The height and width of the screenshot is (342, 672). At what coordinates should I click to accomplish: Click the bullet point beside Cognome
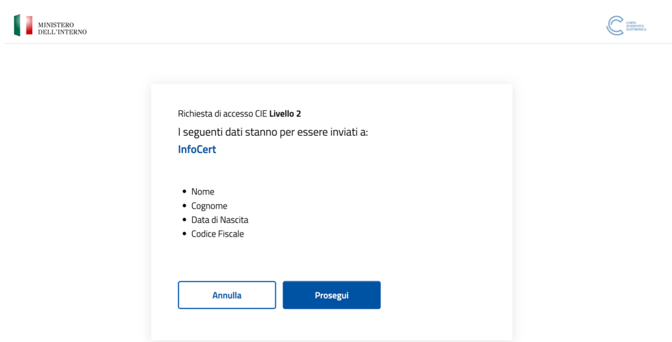click(x=185, y=205)
